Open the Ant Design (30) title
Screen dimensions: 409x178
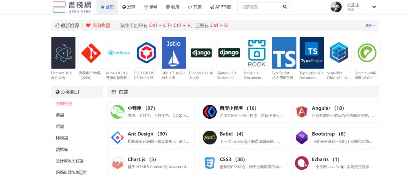[147, 134]
